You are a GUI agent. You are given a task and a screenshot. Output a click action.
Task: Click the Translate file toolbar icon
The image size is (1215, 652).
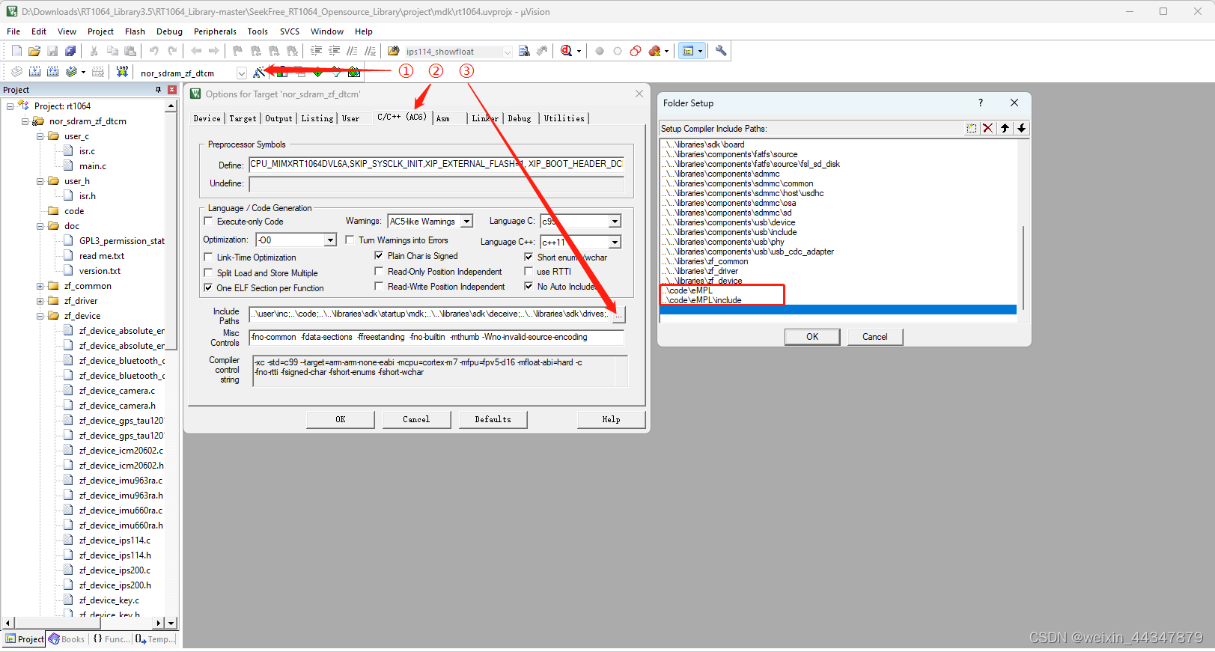[x=16, y=72]
